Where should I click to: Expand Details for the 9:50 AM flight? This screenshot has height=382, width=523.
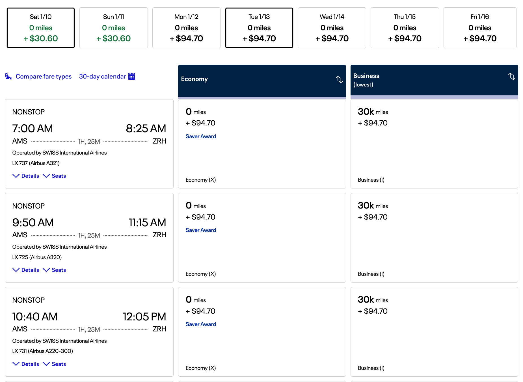(26, 270)
